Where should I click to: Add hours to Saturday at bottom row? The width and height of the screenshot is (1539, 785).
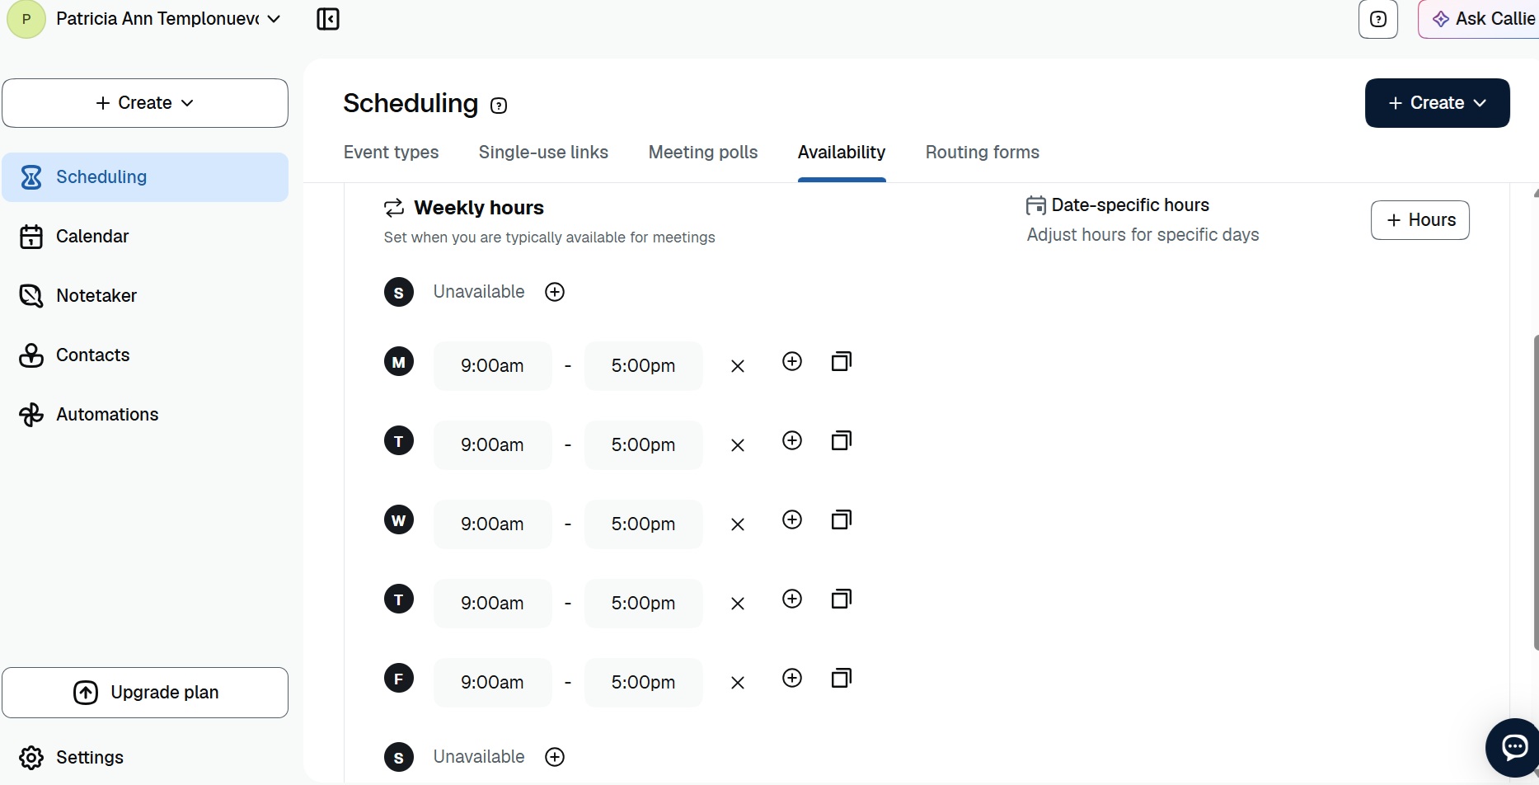[x=555, y=757]
